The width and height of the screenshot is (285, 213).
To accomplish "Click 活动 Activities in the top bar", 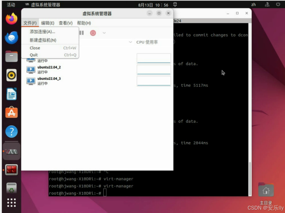I will [x=11, y=5].
